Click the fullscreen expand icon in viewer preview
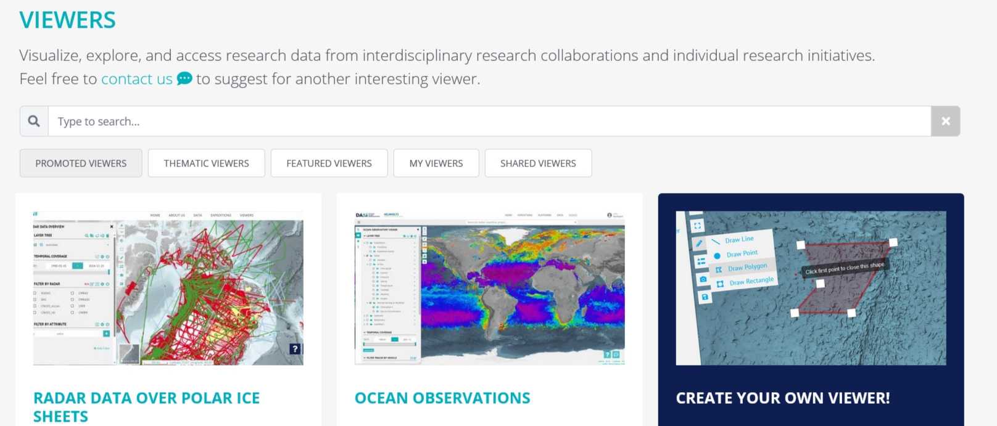 (x=697, y=226)
